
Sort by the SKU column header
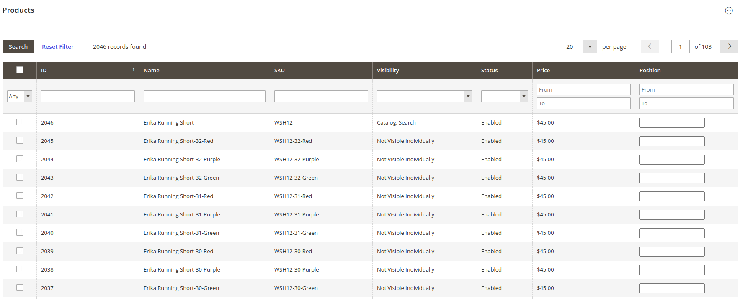[x=279, y=70]
